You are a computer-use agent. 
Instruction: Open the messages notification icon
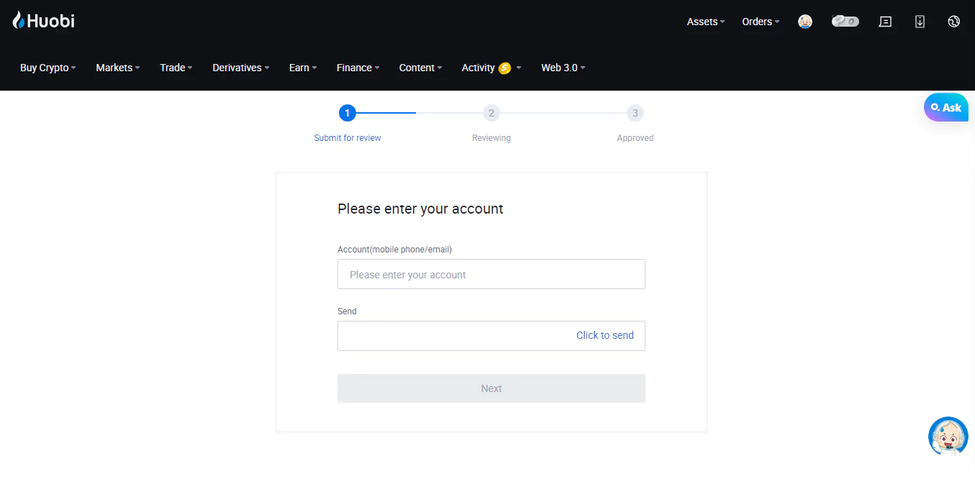click(886, 22)
